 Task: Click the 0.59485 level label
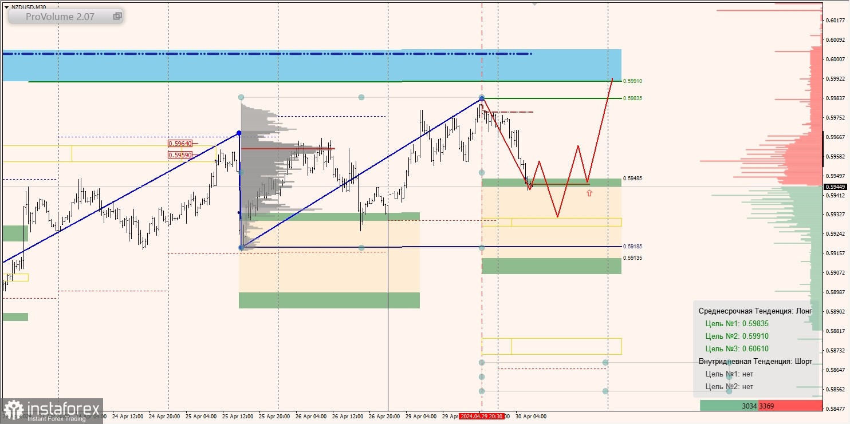tap(633, 179)
